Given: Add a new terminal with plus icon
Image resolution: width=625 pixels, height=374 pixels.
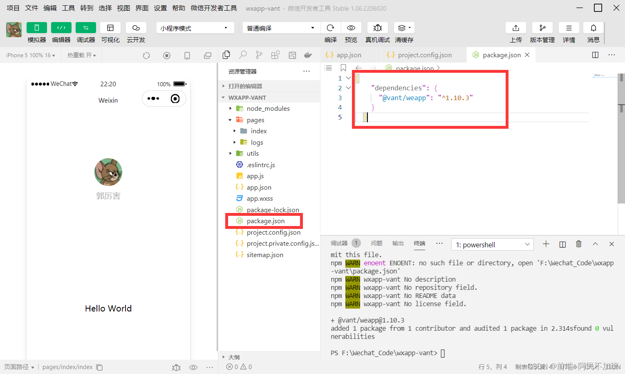Looking at the screenshot, I should (546, 244).
